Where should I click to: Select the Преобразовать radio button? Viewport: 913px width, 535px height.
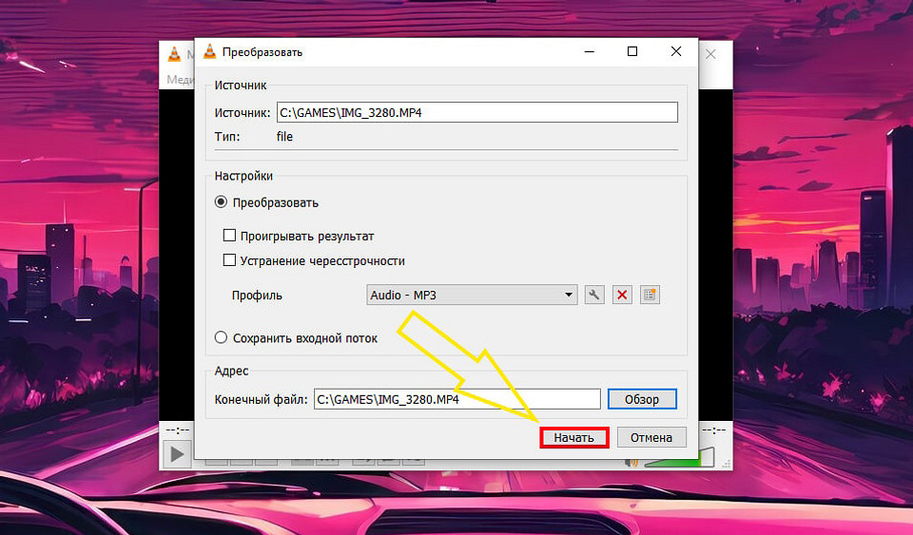coord(222,202)
